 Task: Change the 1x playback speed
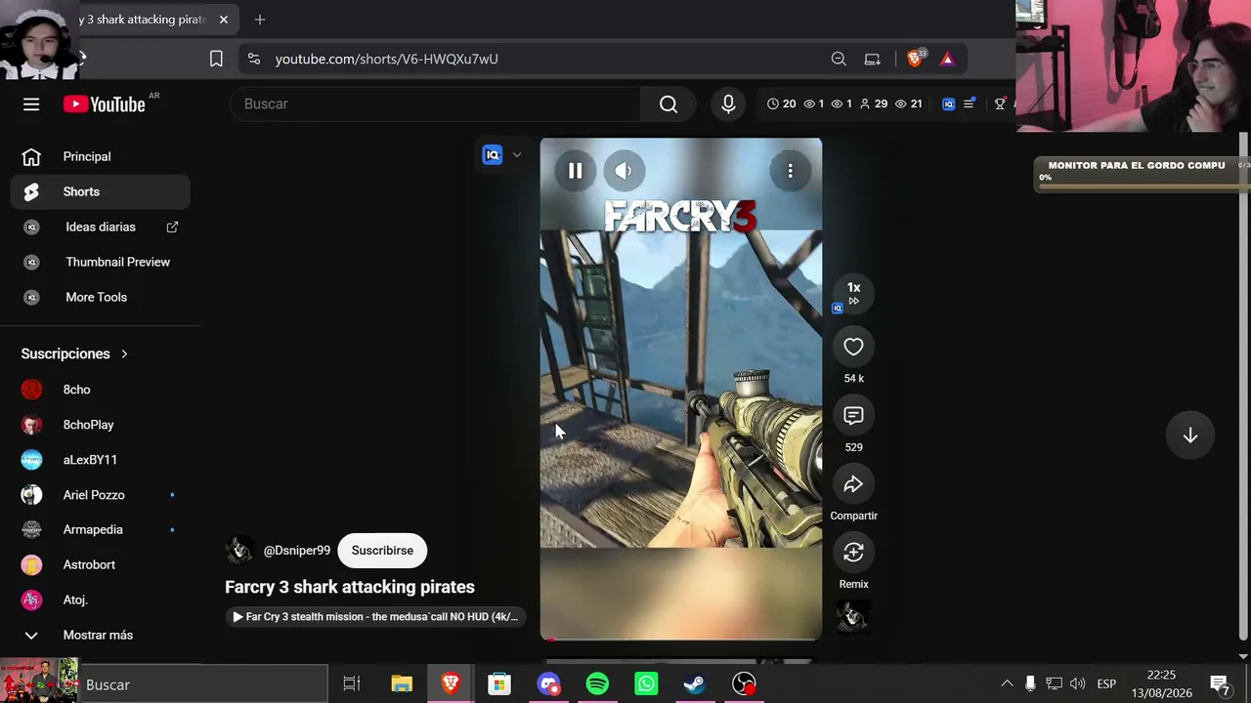pyautogui.click(x=853, y=293)
